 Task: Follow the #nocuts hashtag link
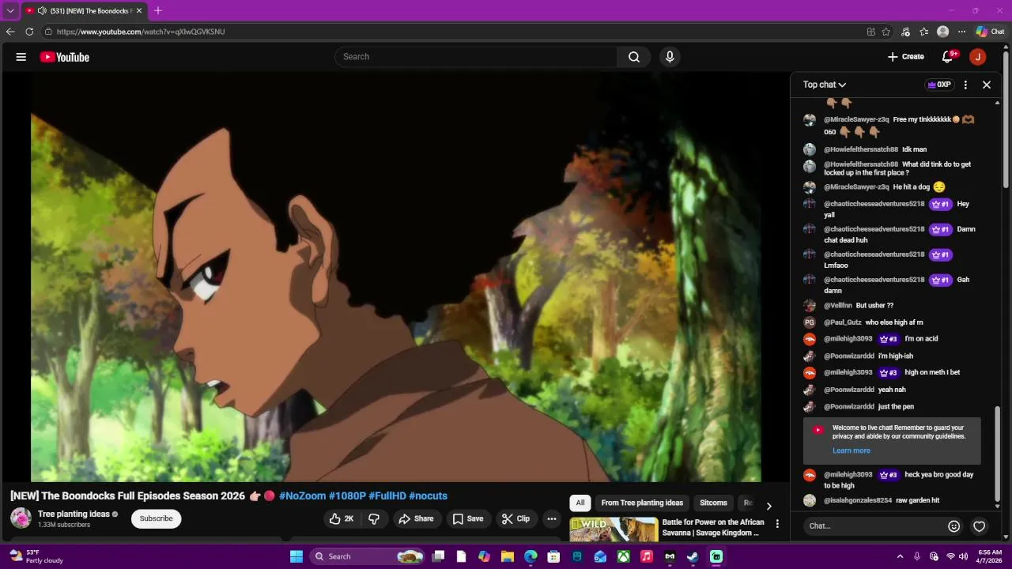[x=429, y=496]
